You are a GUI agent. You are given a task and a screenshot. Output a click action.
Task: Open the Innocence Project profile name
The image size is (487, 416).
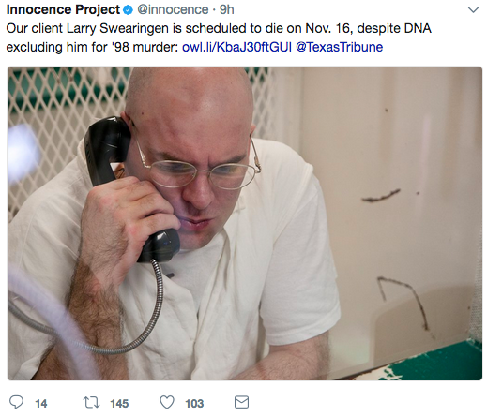point(64,10)
